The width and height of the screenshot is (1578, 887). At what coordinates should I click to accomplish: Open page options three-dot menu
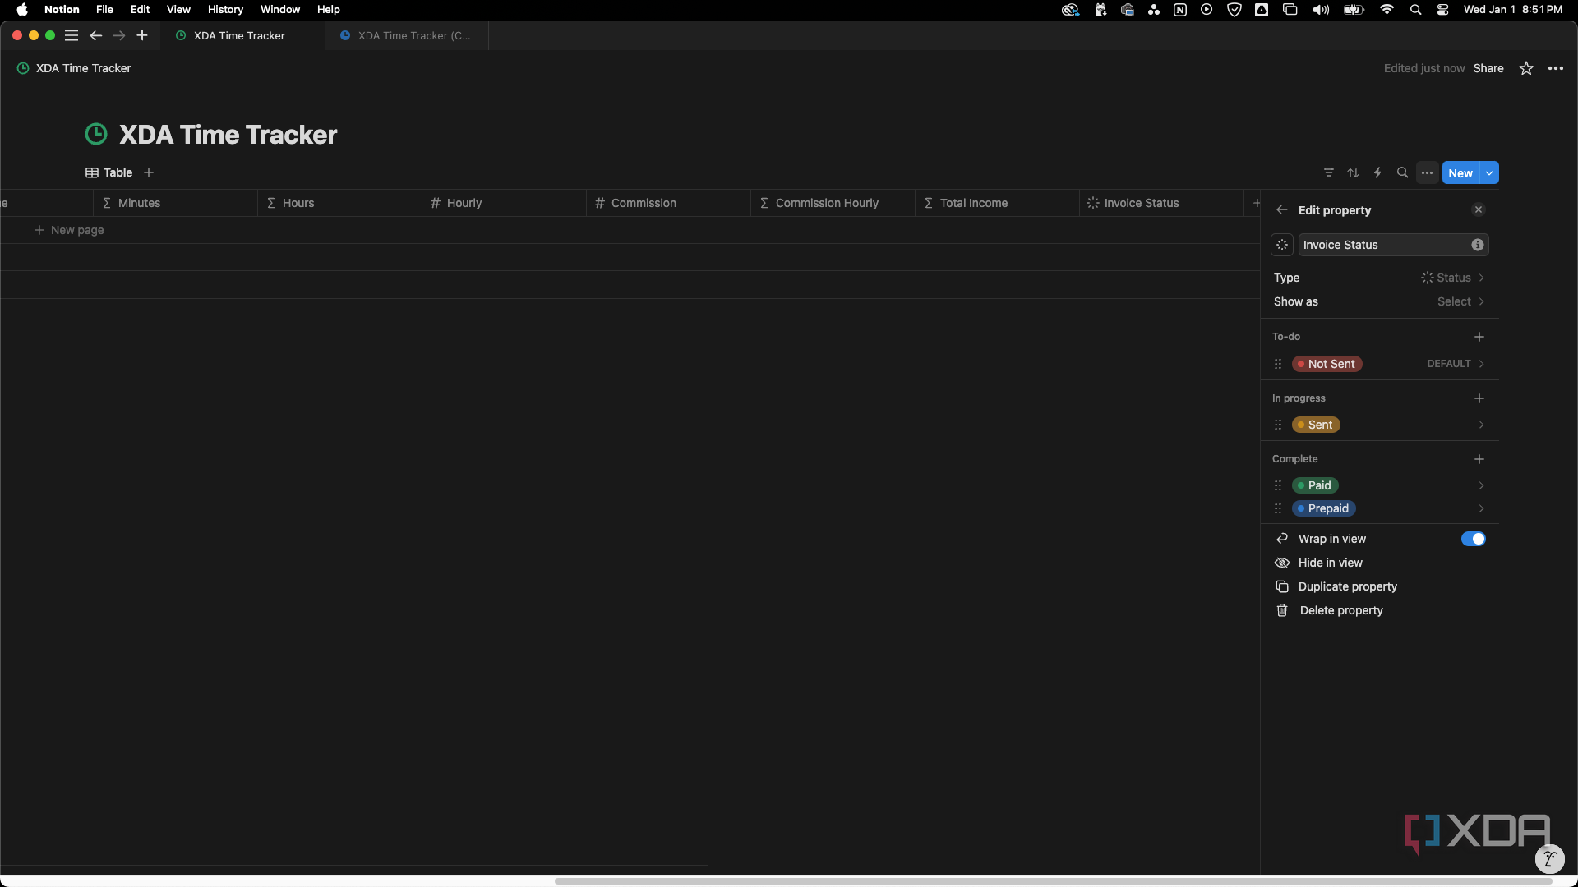1556,68
